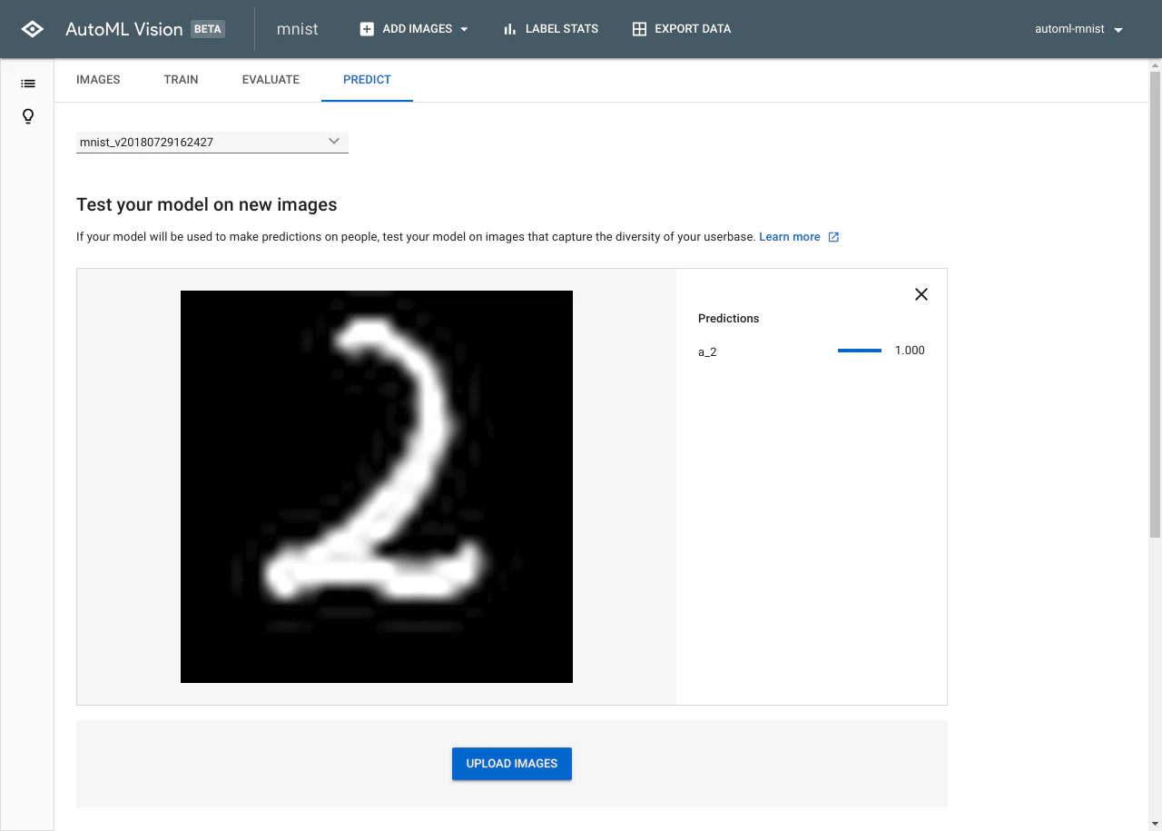This screenshot has width=1162, height=831.
Task: Click the Label Stats bar chart icon
Action: coord(509,29)
